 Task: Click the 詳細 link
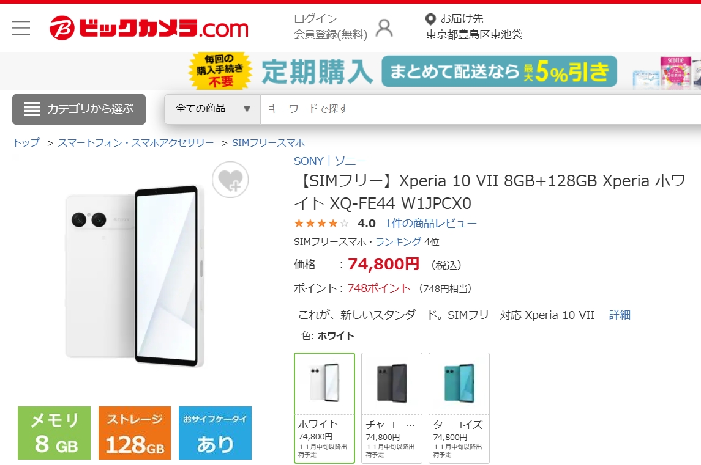[620, 315]
